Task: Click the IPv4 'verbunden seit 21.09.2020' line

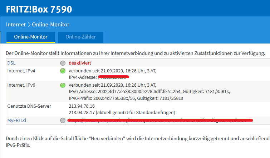Action: pyautogui.click(x=112, y=71)
